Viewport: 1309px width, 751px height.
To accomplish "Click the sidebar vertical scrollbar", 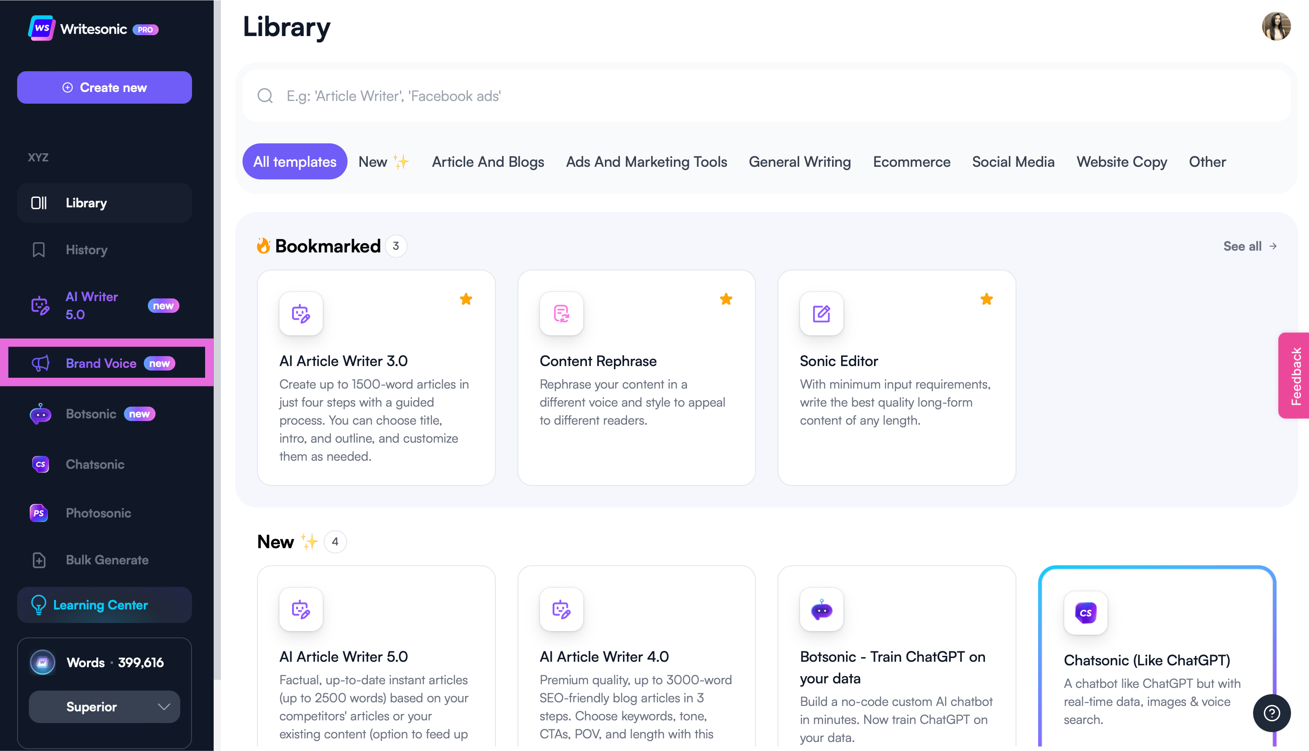I will coord(217,340).
